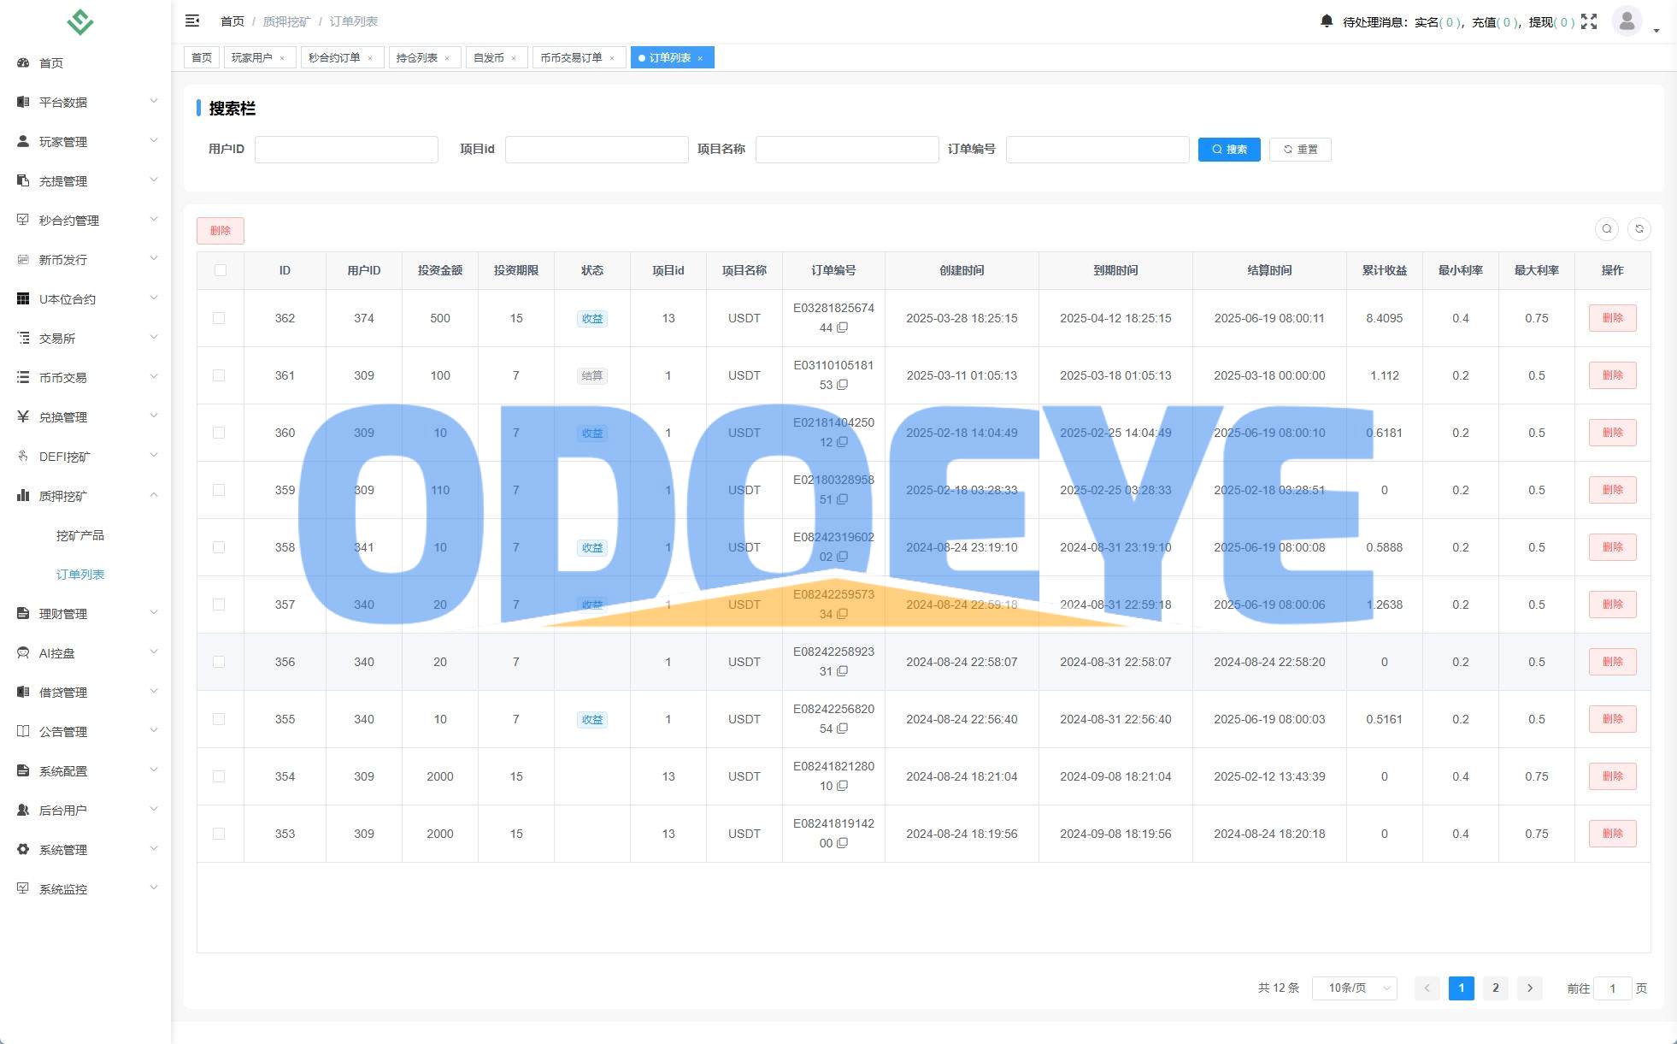This screenshot has height=1044, width=1677.
Task: Select checkbox for order ID 362
Action: coord(219,318)
